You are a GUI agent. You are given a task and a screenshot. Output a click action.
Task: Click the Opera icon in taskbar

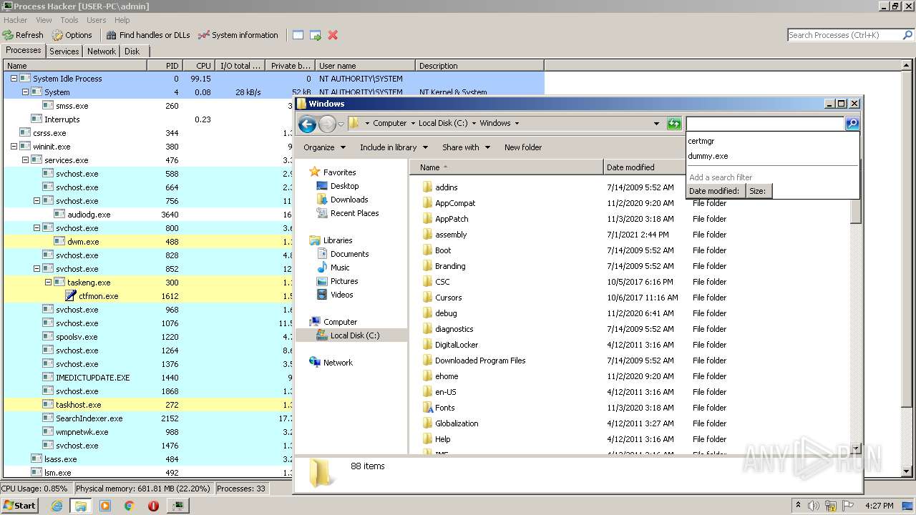pos(153,506)
